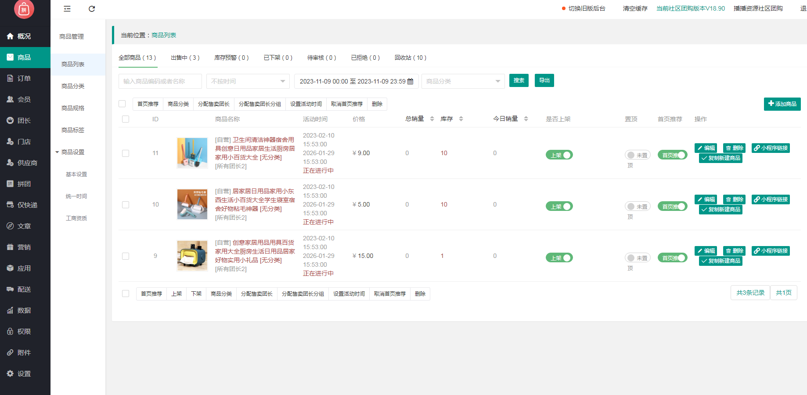
Task: Sort by 总销量 column arrows
Action: [x=432, y=119]
